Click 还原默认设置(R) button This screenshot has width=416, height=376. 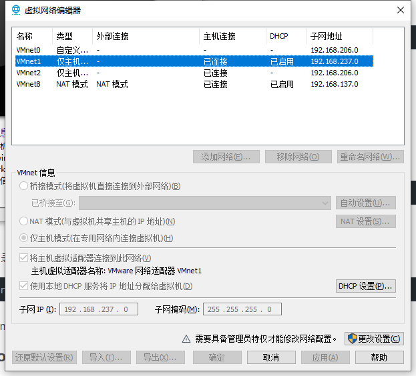pyautogui.click(x=44, y=357)
